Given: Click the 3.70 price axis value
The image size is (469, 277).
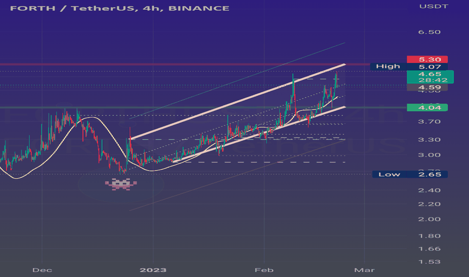Looking at the screenshot, I should (x=429, y=121).
